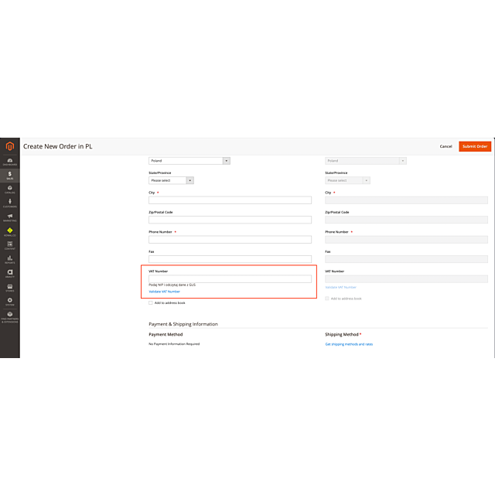Open the Catalog sidebar menu
This screenshot has width=495, height=495.
click(10, 189)
